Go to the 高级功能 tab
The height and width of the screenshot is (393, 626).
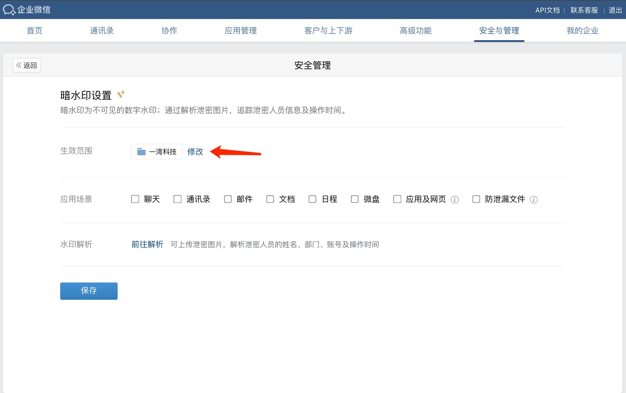[416, 31]
